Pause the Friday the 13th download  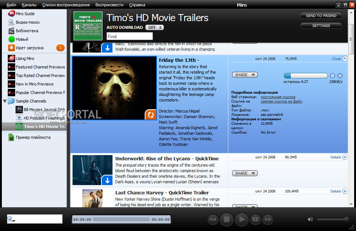click(332, 76)
